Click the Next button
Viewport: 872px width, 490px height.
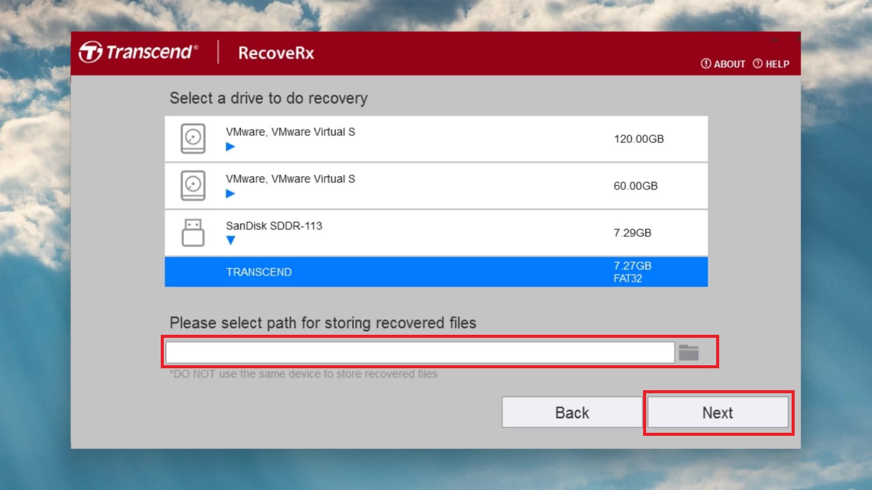coord(717,413)
